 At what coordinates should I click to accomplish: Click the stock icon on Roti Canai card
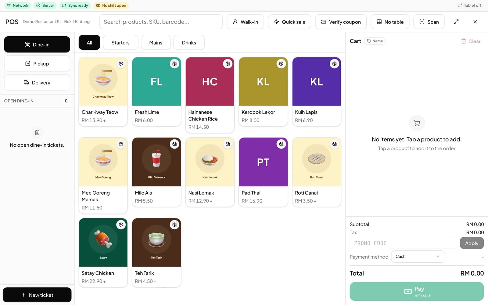[335, 144]
